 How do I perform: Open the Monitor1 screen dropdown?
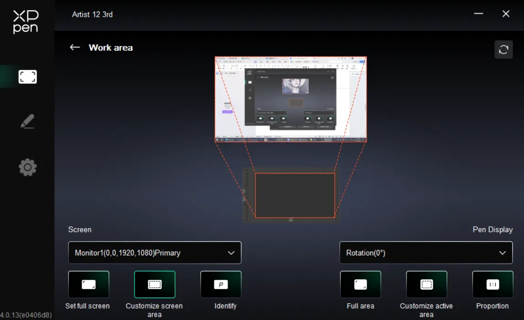[155, 253]
